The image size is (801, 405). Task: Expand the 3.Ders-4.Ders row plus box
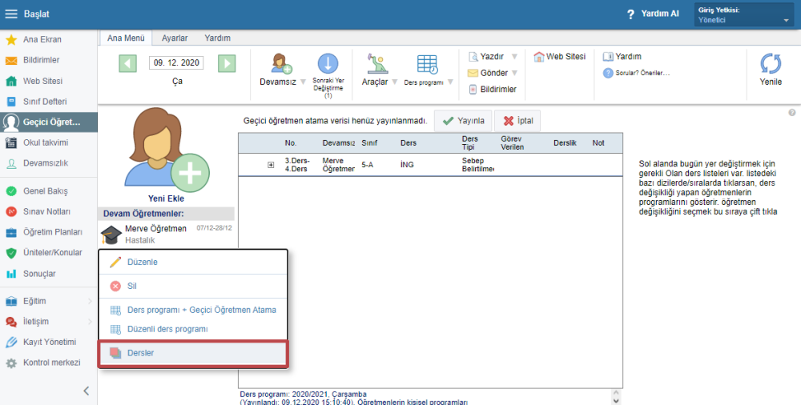tap(271, 165)
